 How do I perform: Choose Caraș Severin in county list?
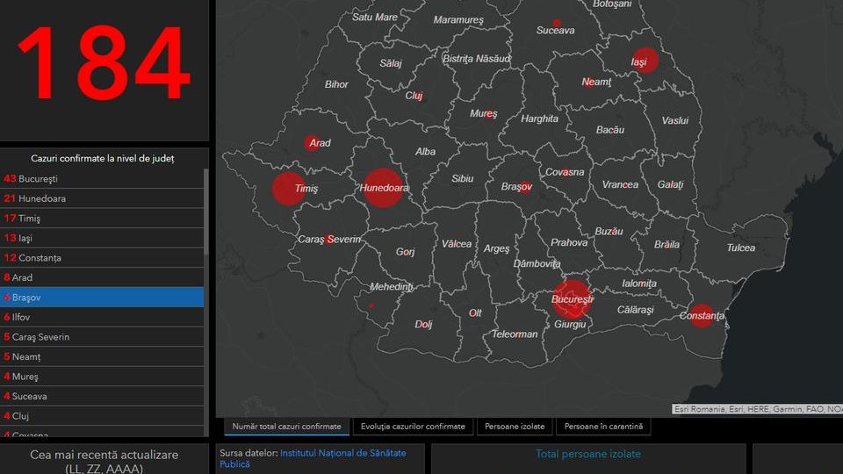[102, 337]
